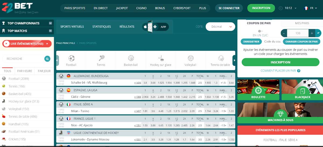Open Tennis de table (486) in list

coord(23,117)
